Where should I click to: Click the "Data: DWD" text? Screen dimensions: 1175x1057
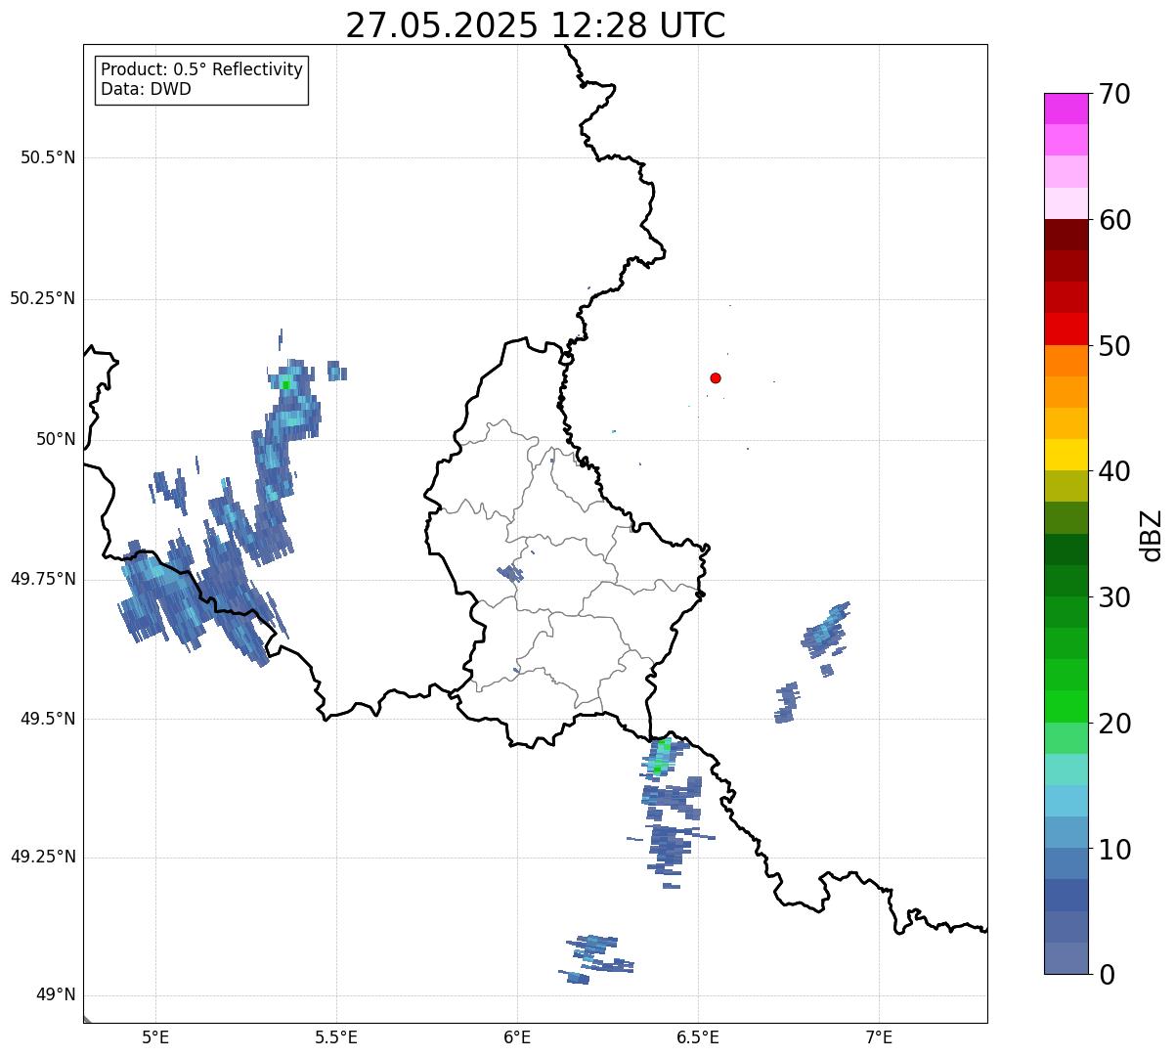146,89
